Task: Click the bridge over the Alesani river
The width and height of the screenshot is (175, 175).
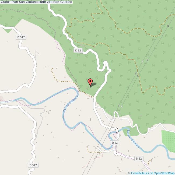Action: pos(117,131)
